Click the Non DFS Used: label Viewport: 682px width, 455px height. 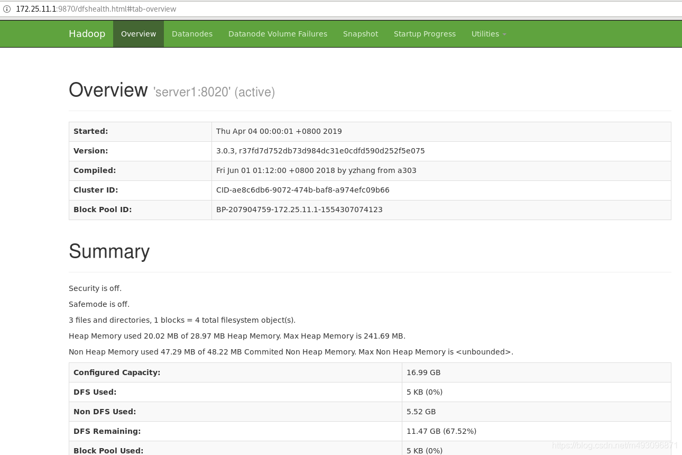(x=105, y=412)
